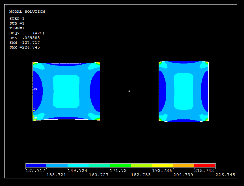
Task: Pick the orange legend color band
Action: tap(183, 166)
